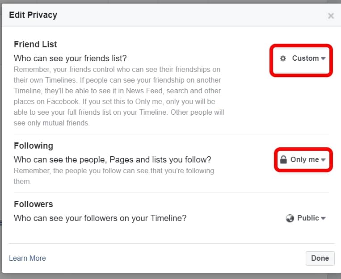Click the 'Who can see your followers' question

coord(100,218)
